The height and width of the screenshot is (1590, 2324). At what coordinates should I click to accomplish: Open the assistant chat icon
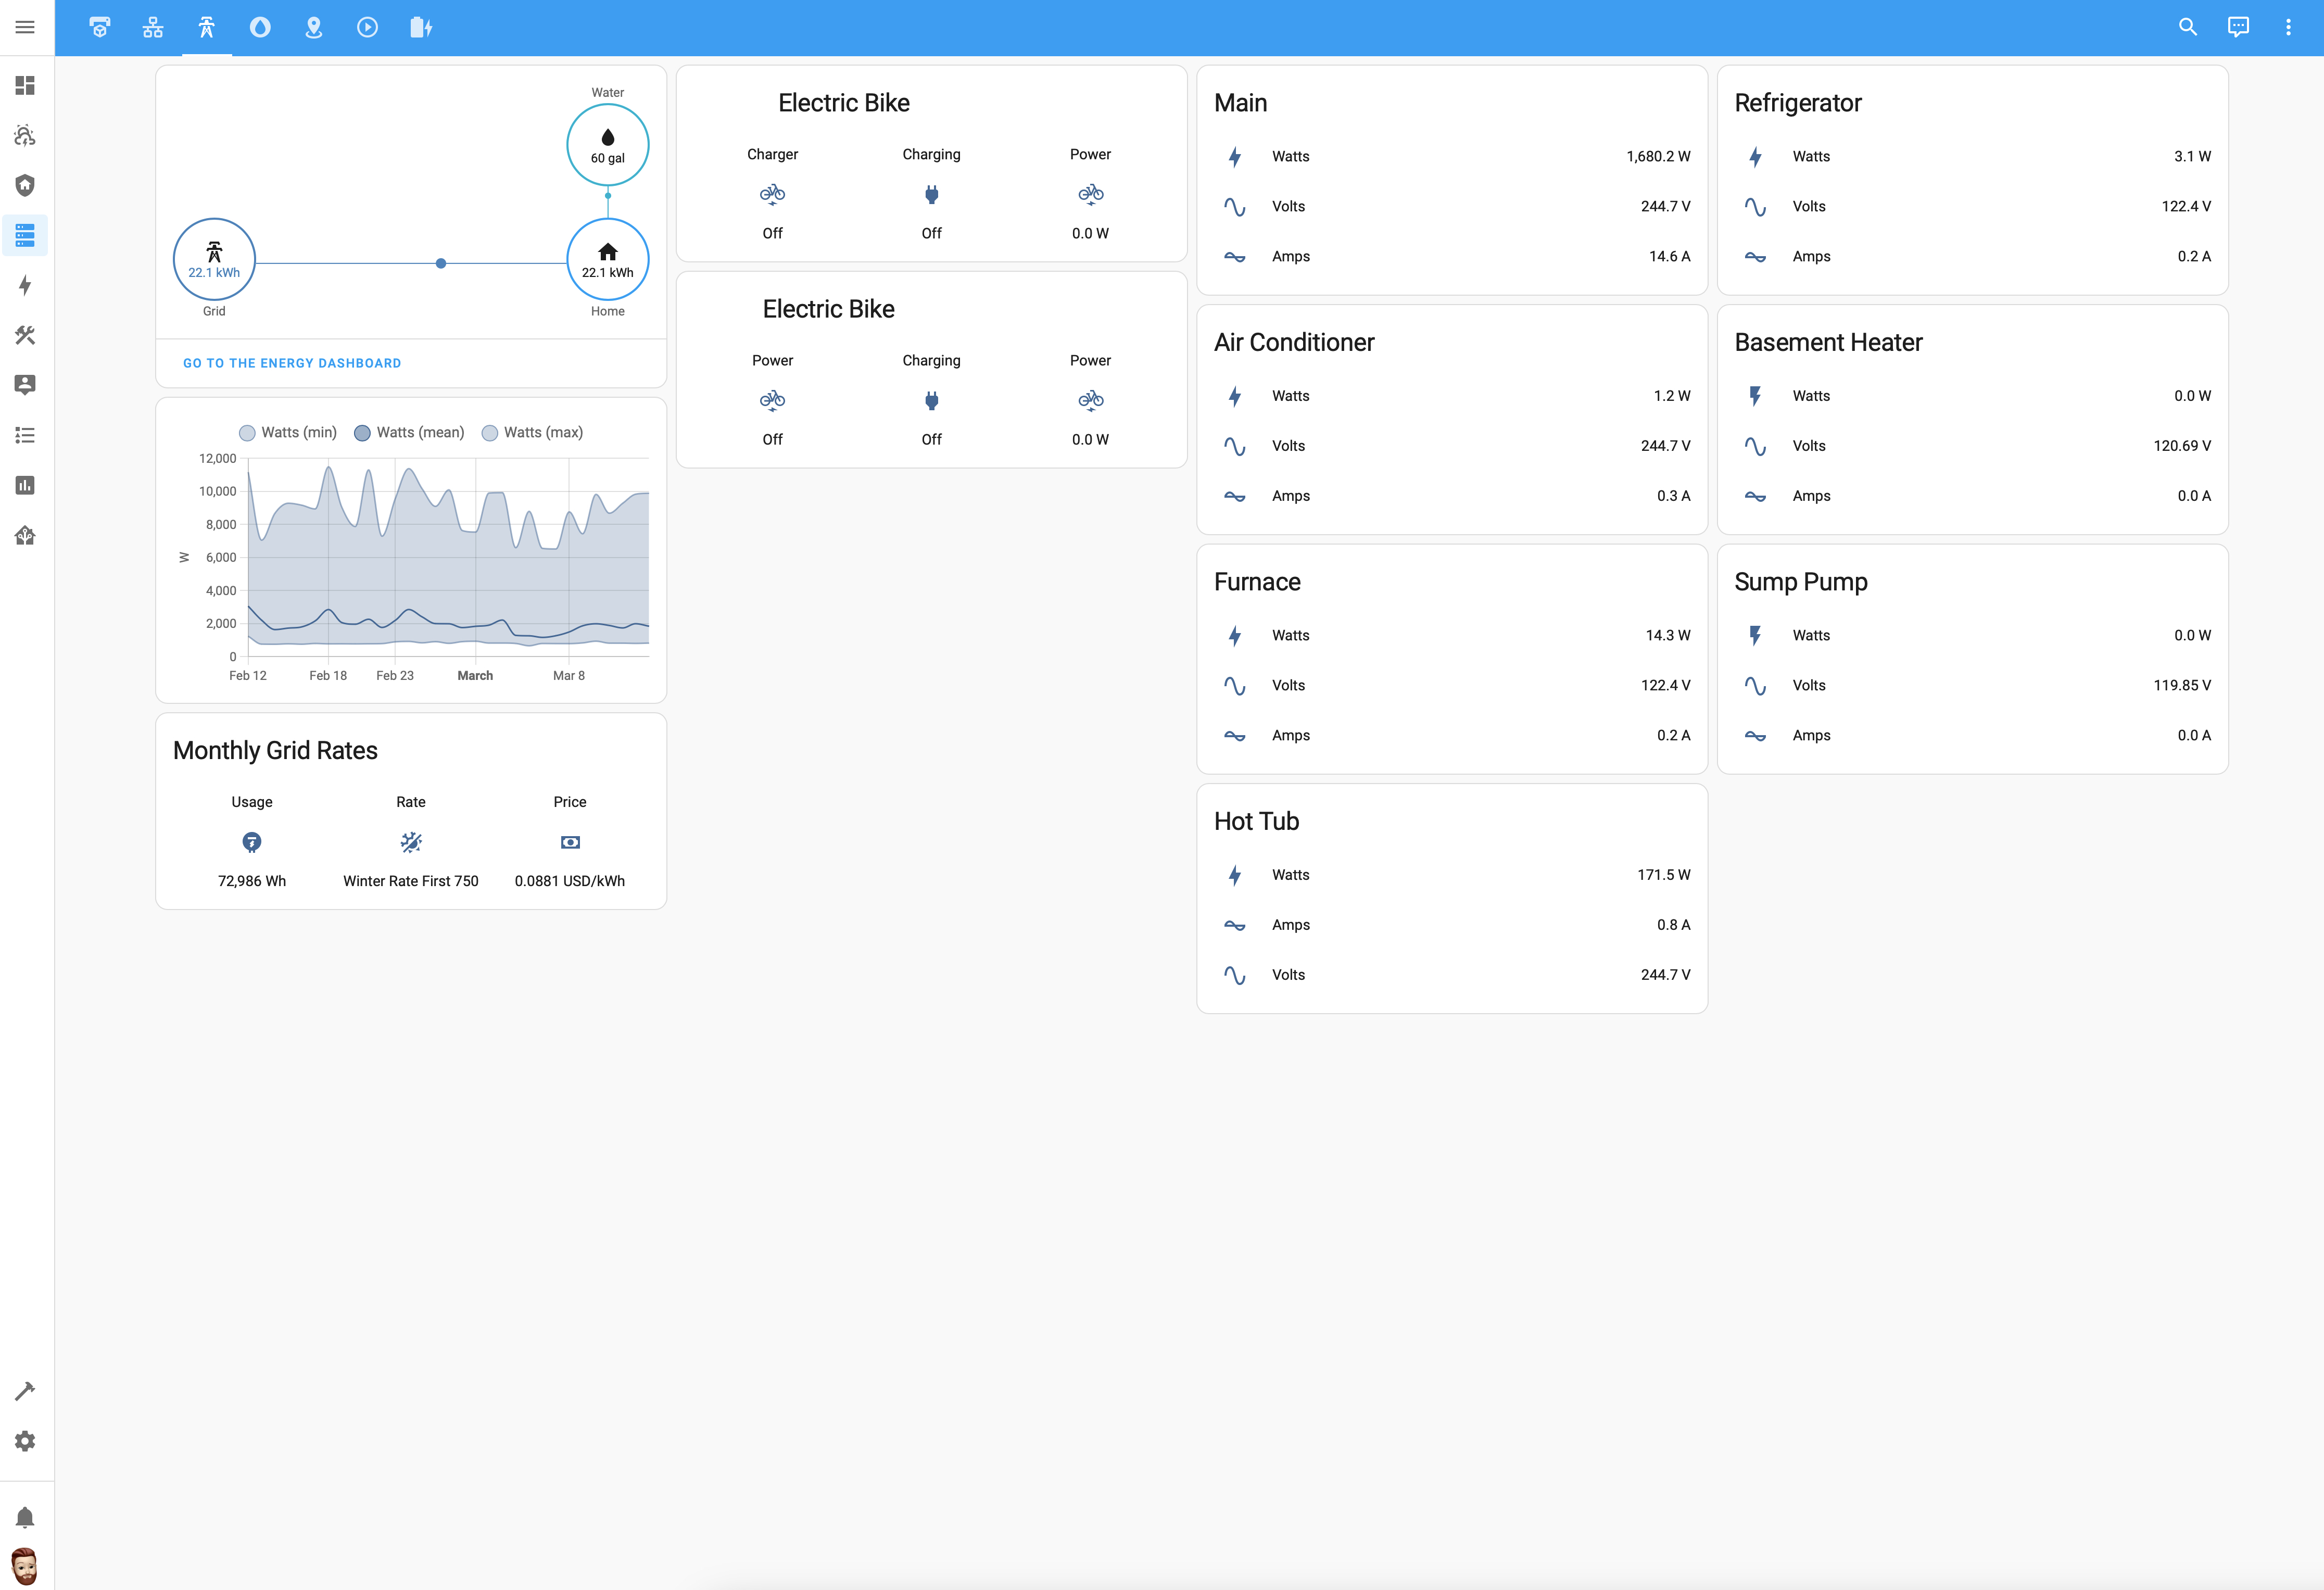tap(2238, 27)
